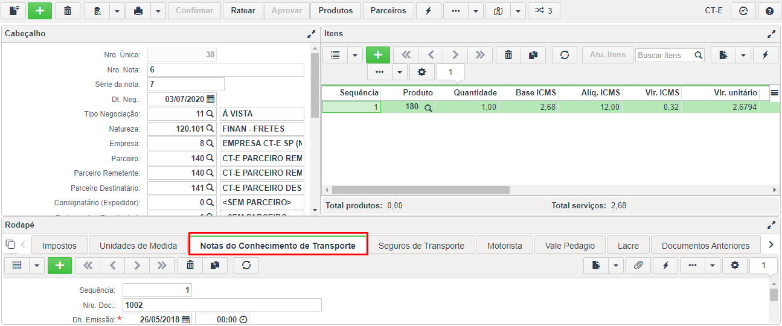Open the gear settings icon in Itens panel

[x=421, y=72]
